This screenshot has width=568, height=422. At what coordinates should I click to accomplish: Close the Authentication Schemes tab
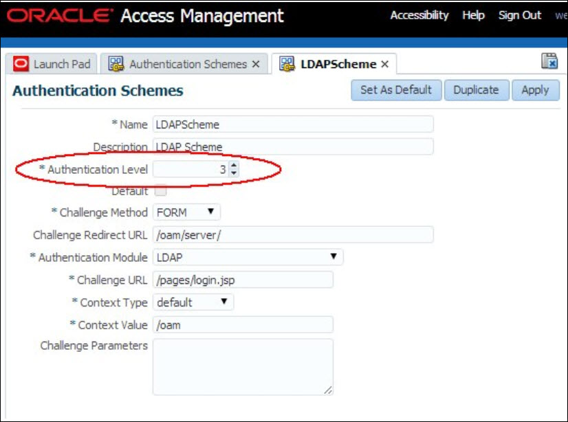(256, 64)
